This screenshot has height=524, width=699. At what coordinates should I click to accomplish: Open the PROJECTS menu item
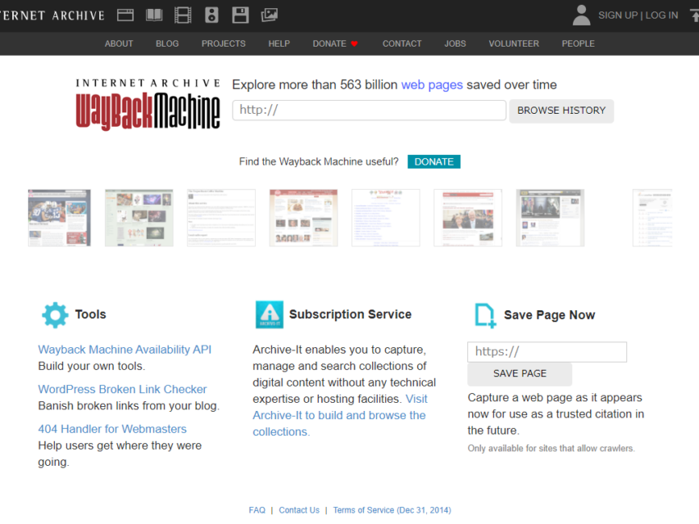pyautogui.click(x=224, y=43)
